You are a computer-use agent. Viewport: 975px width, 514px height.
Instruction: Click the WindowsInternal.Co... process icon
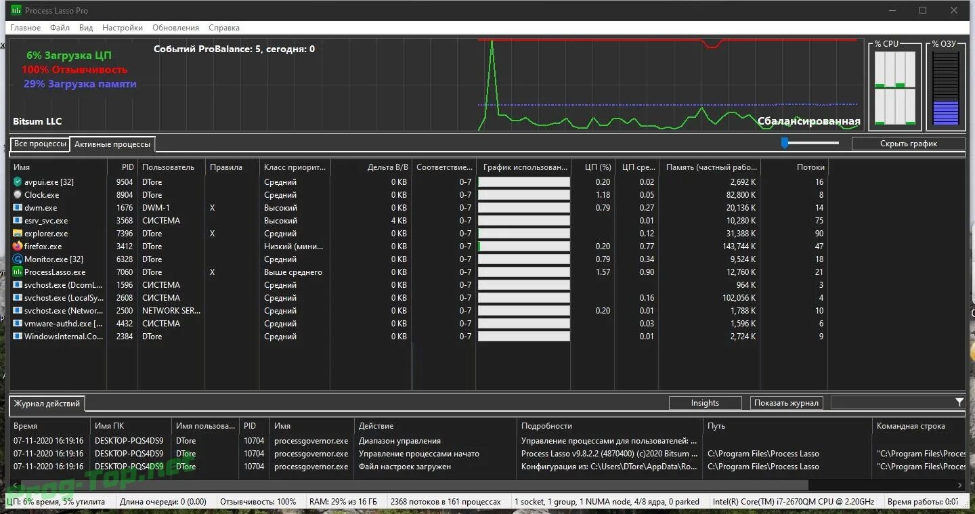coord(18,336)
